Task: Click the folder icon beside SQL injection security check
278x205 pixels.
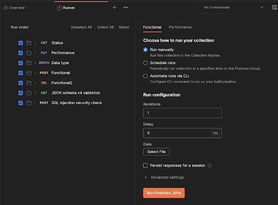Action: (29, 103)
